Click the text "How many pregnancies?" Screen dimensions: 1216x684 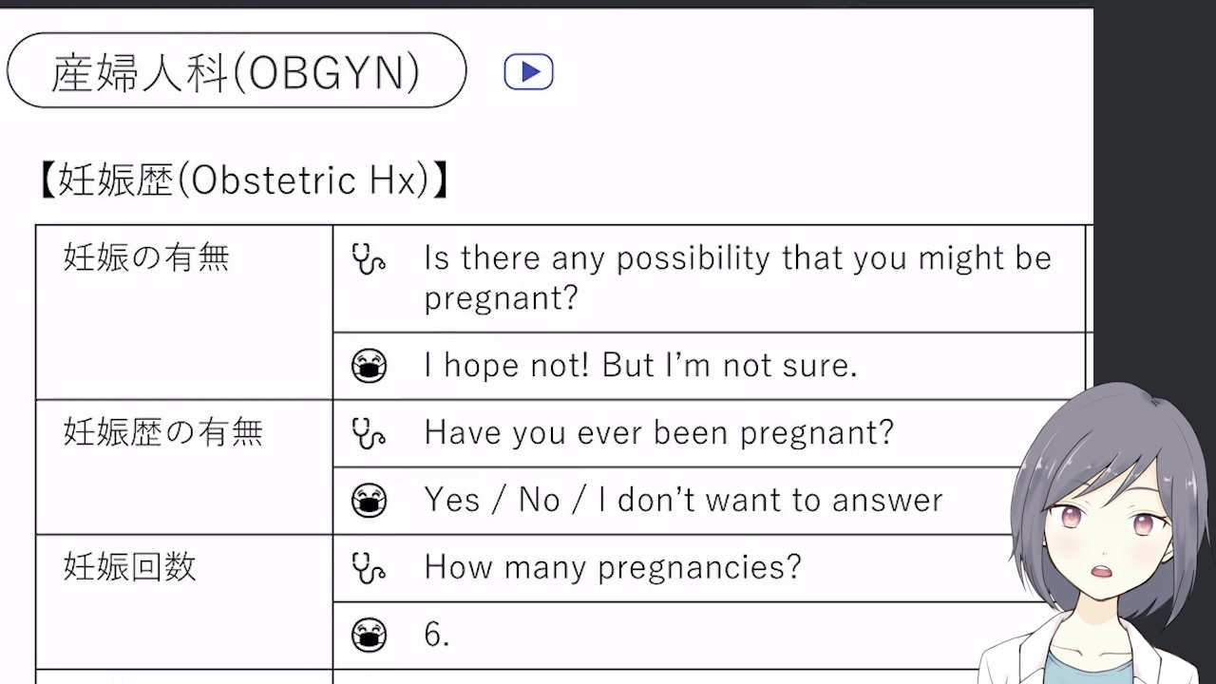click(613, 568)
